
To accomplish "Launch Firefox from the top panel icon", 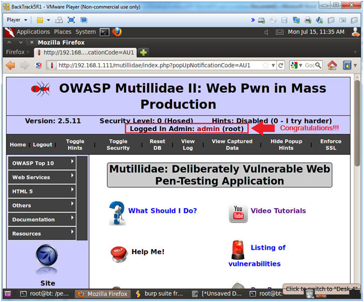I will 117,32.
